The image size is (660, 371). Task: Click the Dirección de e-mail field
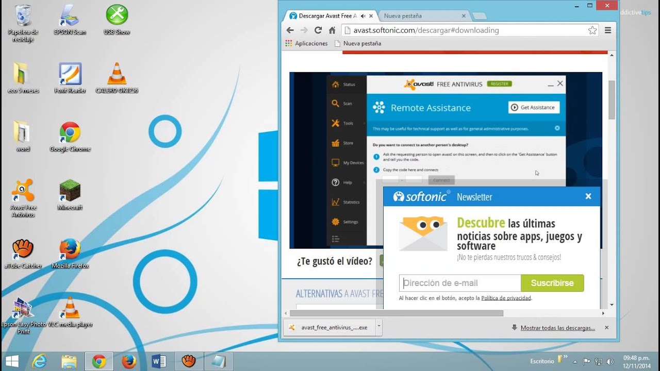click(x=460, y=283)
